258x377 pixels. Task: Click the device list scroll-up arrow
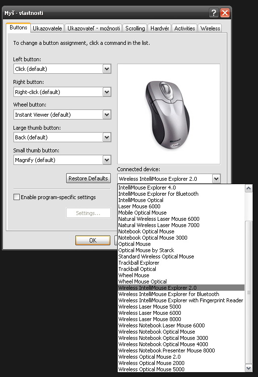(x=249, y=188)
